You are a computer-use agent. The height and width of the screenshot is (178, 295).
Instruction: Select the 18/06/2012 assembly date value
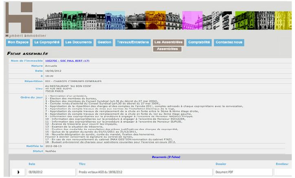click(53, 71)
